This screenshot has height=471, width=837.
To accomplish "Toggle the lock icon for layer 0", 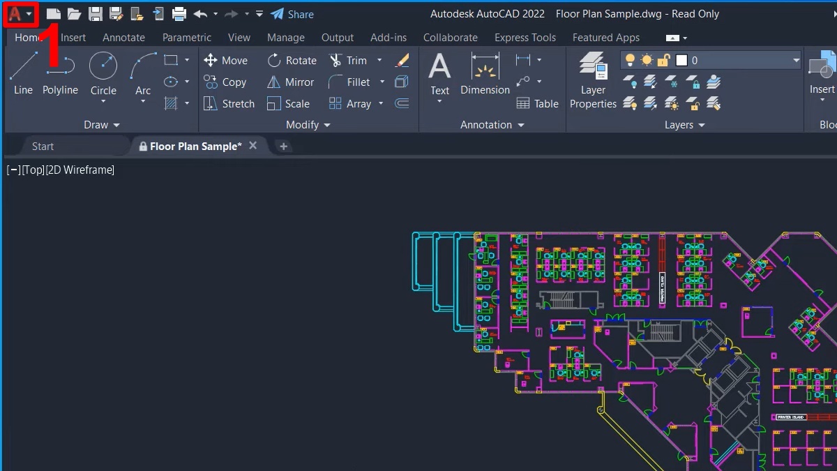I will point(663,61).
